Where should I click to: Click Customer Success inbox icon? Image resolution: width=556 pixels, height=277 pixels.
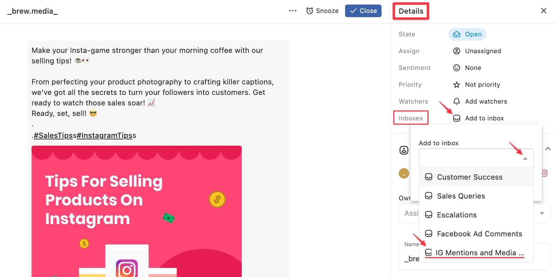(428, 177)
